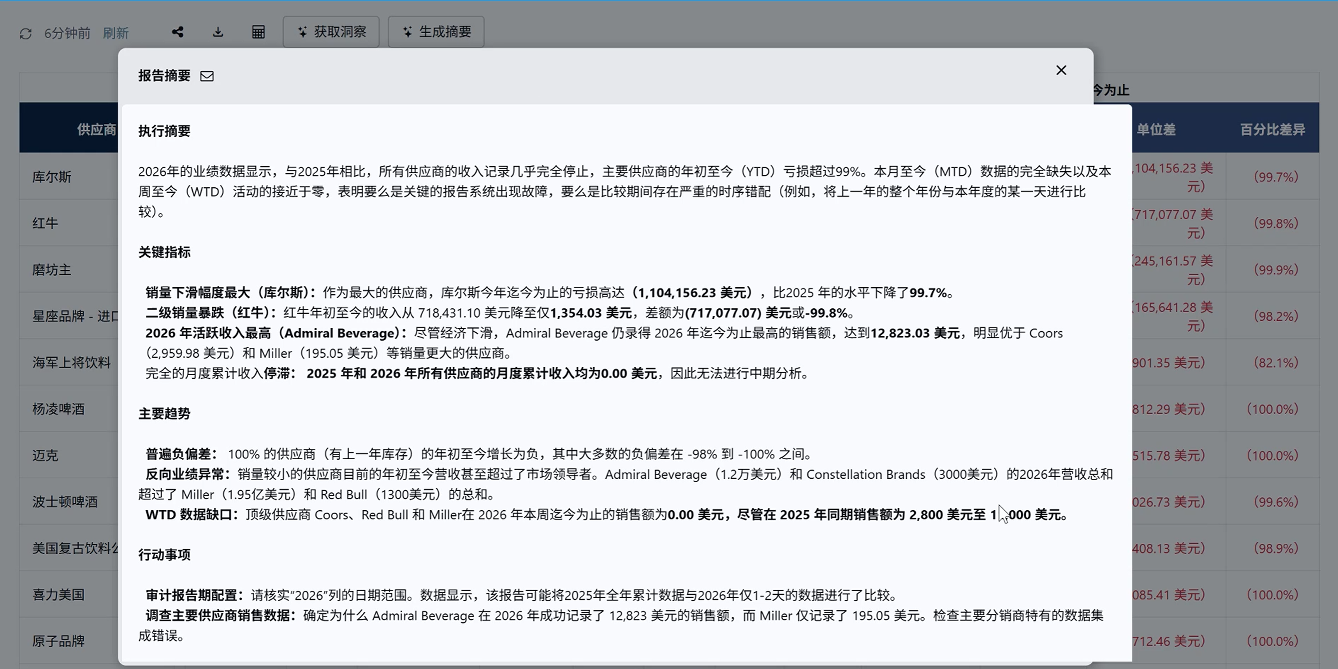Email the report summary via envelope icon
The image size is (1338, 669).
(207, 76)
